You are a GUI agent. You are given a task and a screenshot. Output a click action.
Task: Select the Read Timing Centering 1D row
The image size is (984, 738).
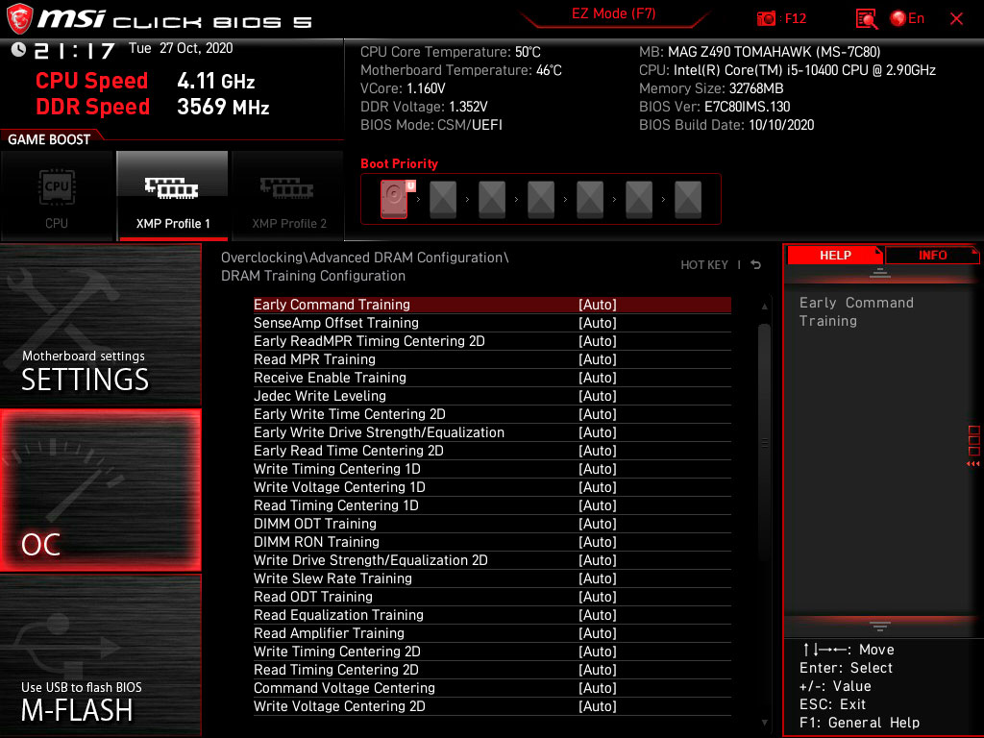[492, 505]
